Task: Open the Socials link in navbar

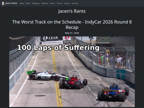Action: click(x=67, y=3)
